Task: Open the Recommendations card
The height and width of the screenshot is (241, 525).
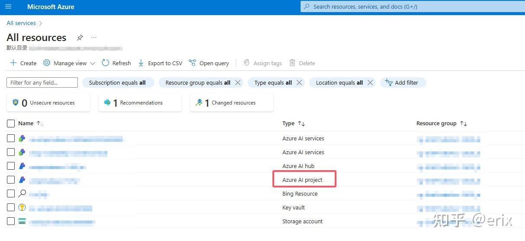Action: click(x=140, y=103)
